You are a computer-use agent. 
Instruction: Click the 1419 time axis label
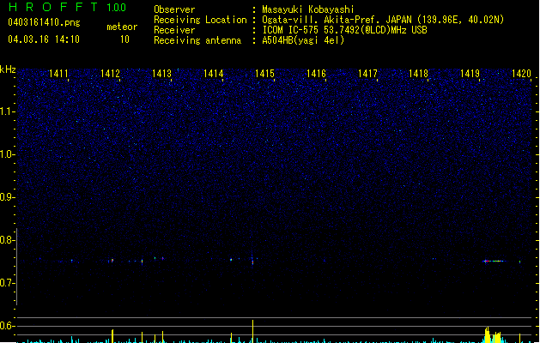(470, 74)
